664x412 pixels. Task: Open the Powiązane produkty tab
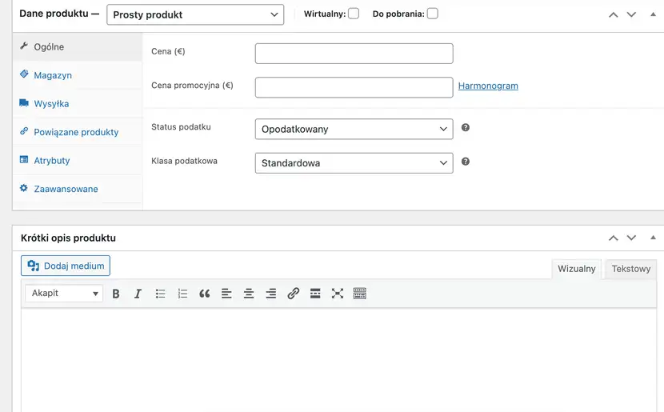(76, 132)
